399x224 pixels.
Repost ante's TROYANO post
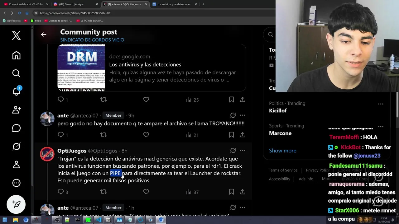pos(103,135)
